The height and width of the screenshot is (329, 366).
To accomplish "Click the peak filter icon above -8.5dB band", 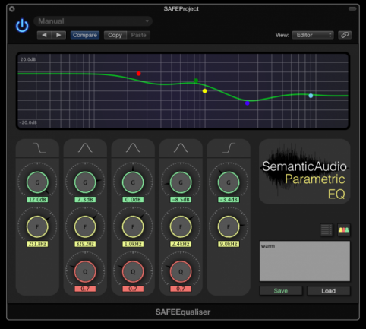I will click(x=181, y=147).
